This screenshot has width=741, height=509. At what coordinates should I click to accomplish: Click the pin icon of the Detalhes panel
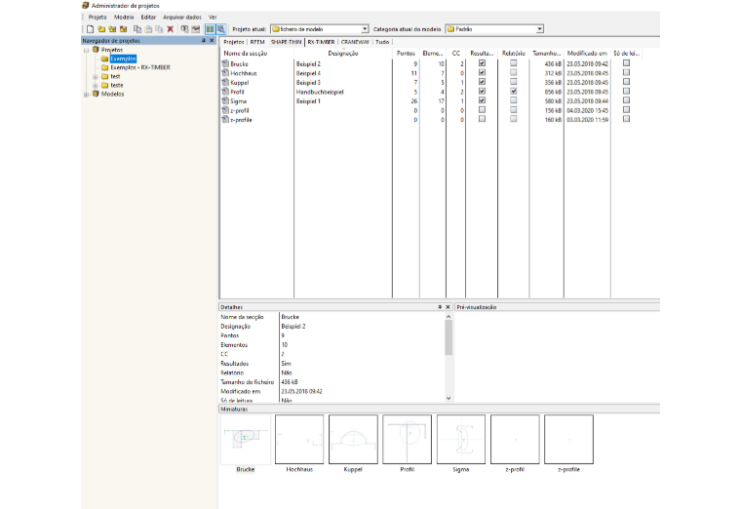[x=440, y=307]
